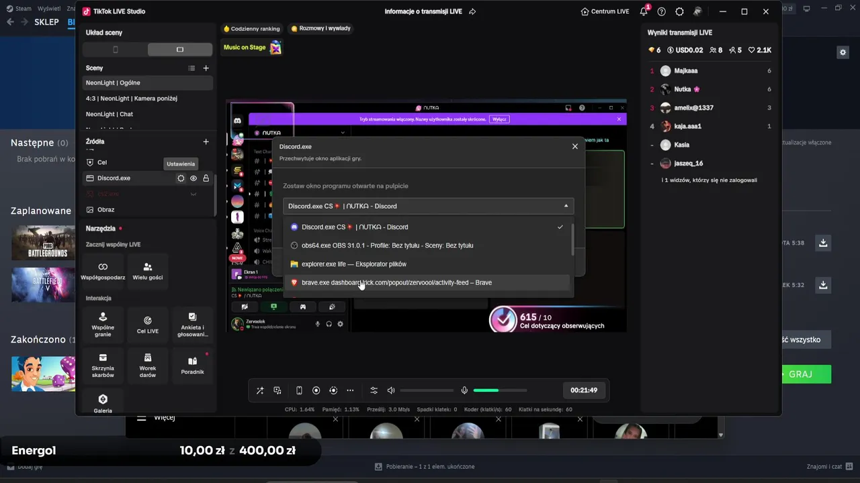Open the help question mark icon
860x483 pixels.
pos(662,11)
